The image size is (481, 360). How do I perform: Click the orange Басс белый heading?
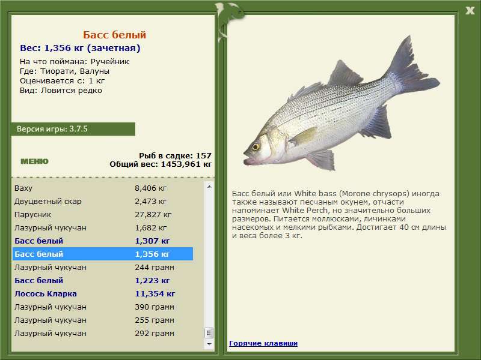(x=114, y=35)
